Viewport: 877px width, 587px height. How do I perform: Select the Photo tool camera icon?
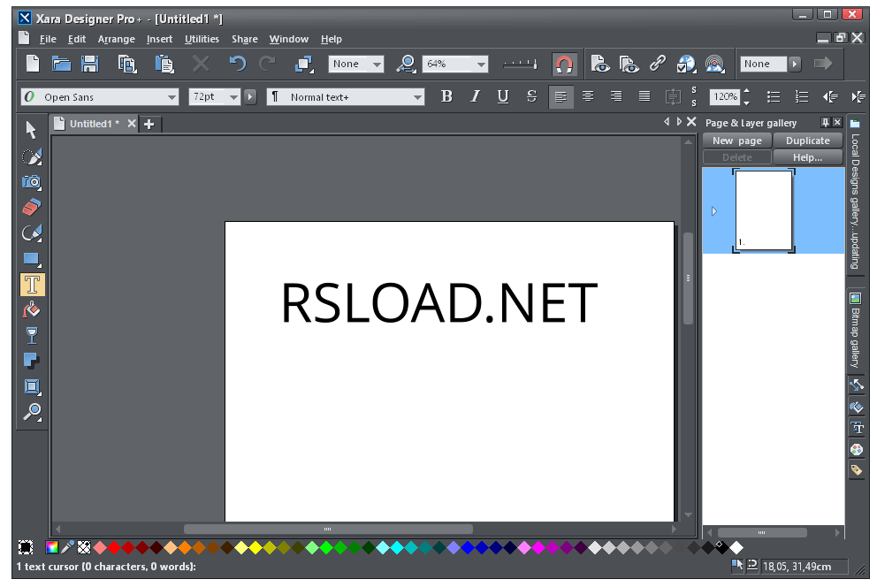[31, 182]
